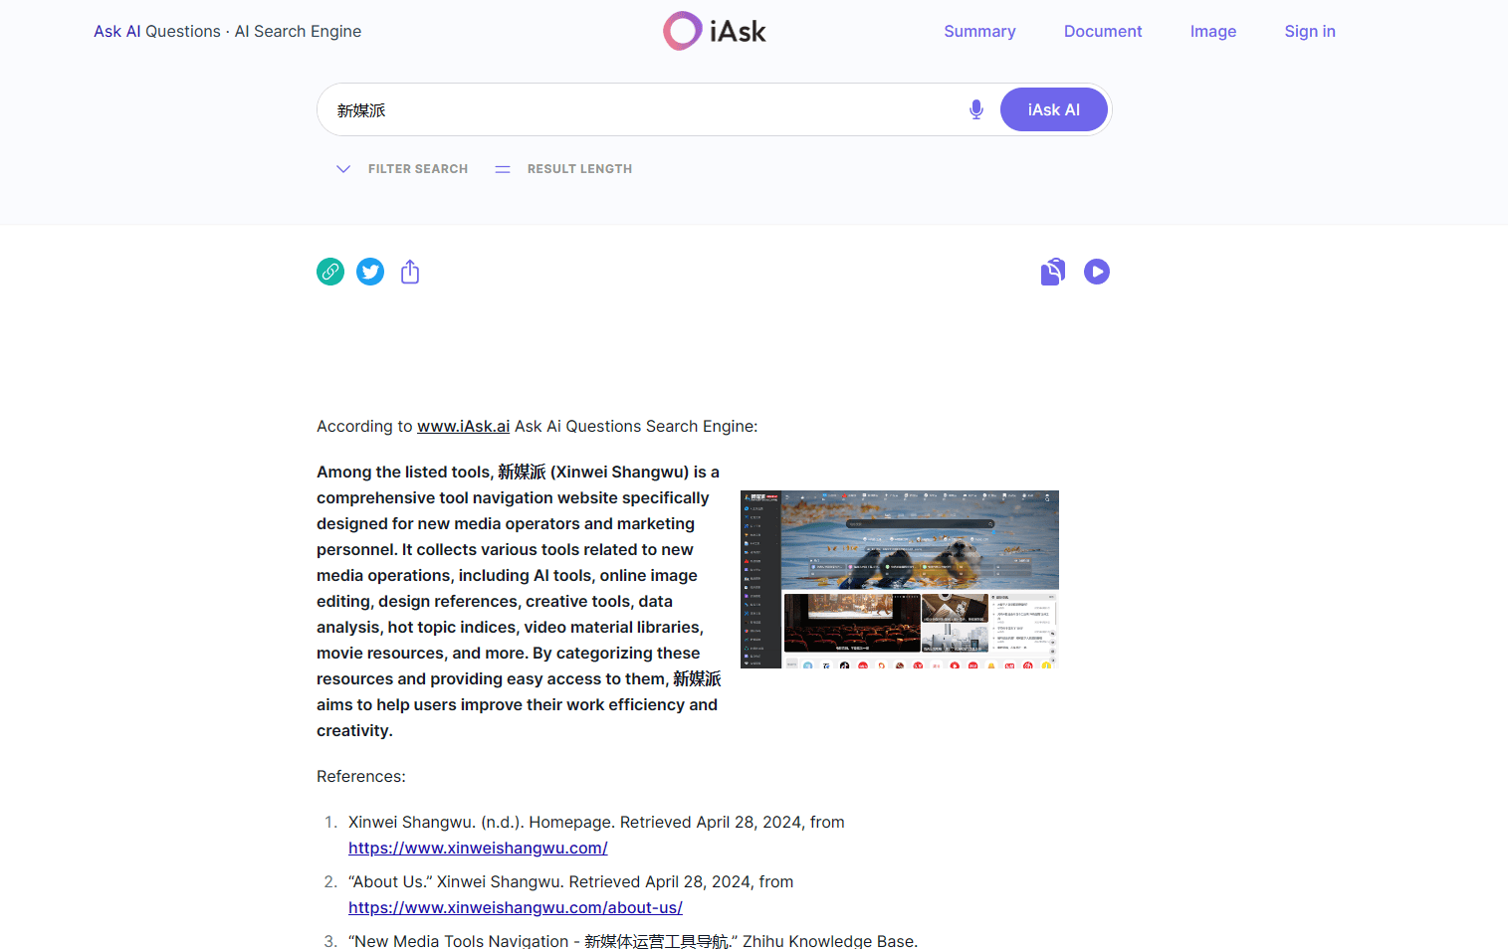Open the www.iAsk.ai link
The width and height of the screenshot is (1508, 949).
pos(462,426)
